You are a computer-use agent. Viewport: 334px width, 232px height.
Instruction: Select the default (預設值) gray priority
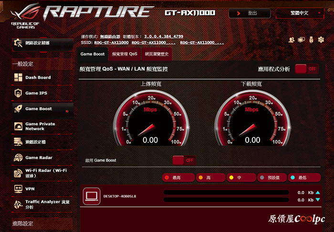pyautogui.click(x=272, y=178)
